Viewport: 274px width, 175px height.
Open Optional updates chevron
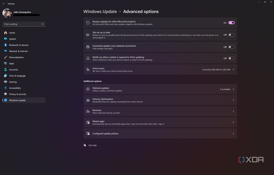[233, 89]
